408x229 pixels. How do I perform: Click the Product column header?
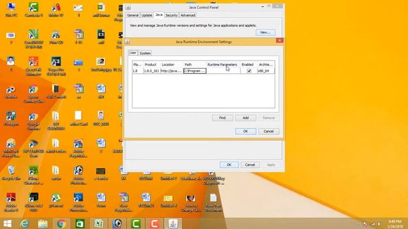coord(150,65)
